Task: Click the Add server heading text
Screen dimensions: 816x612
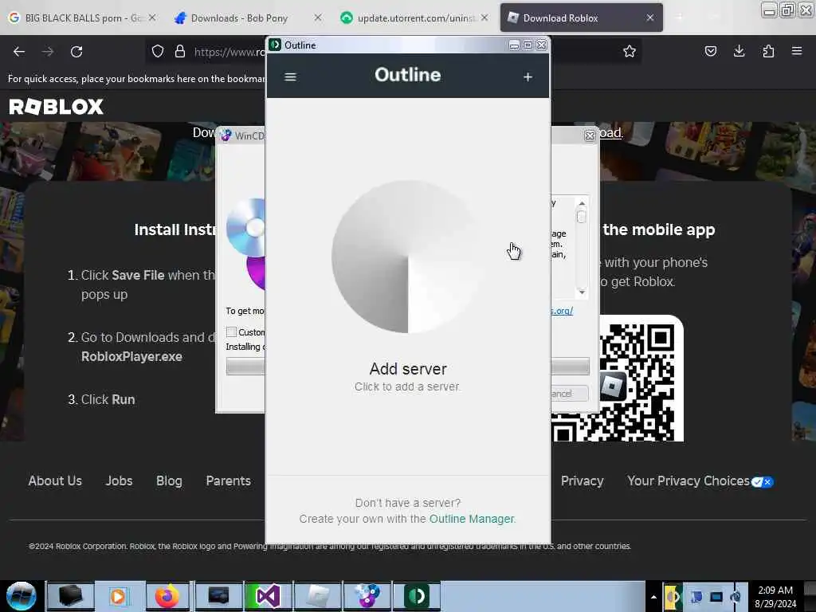Action: (x=408, y=368)
